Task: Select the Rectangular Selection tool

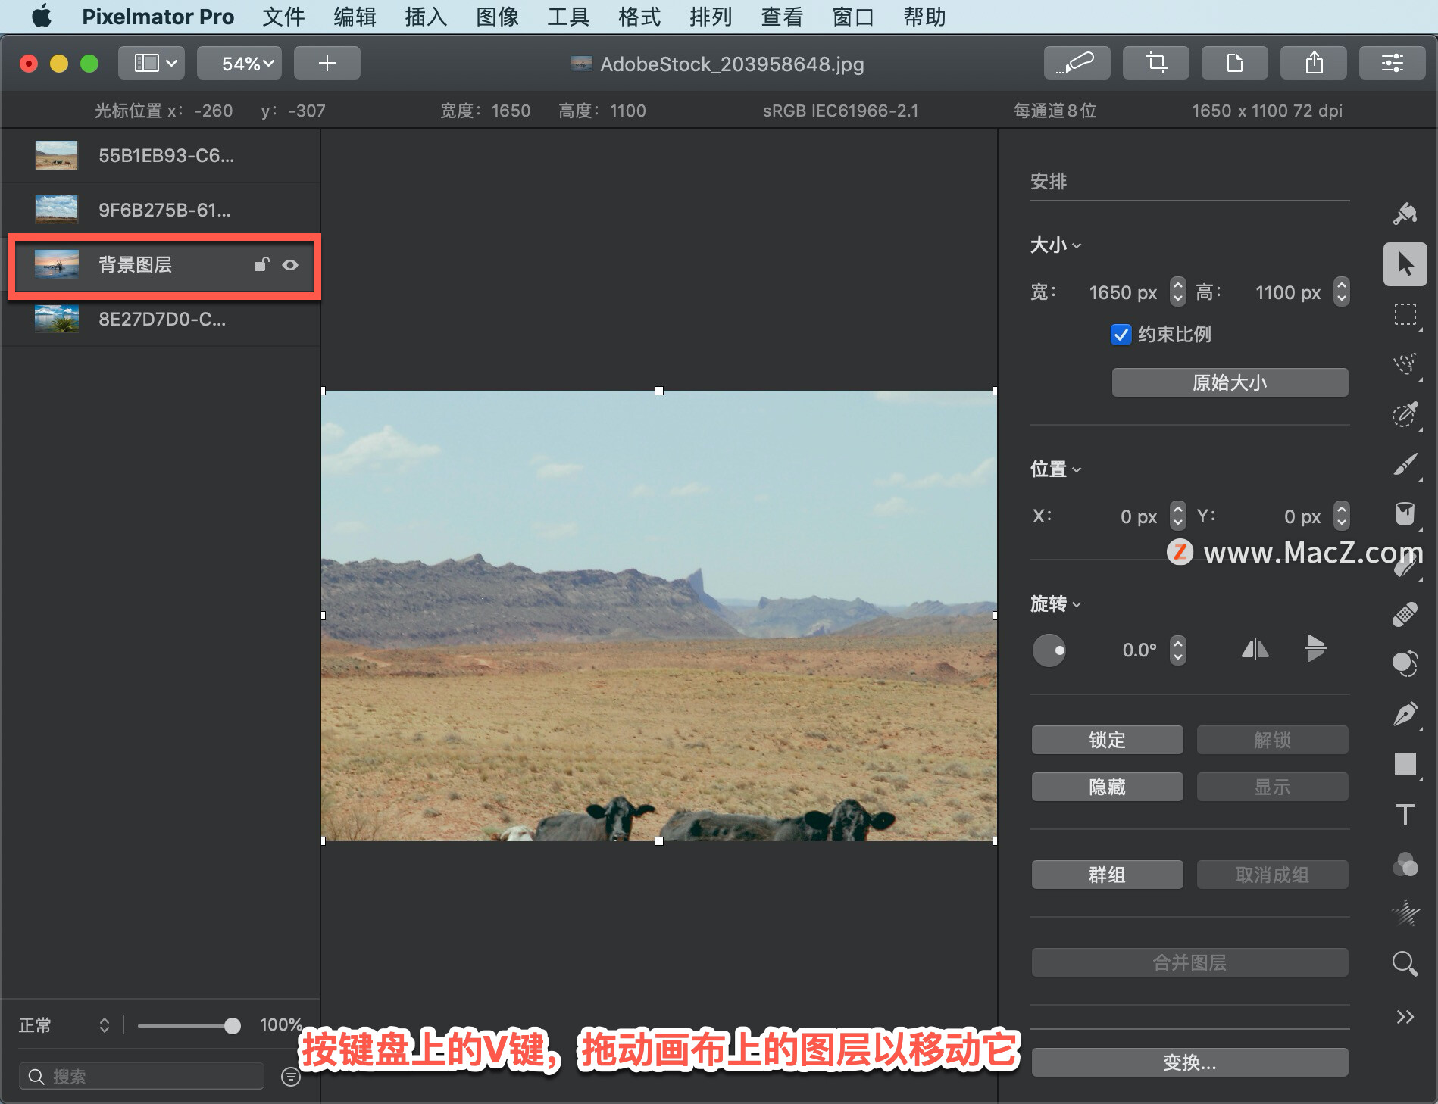Action: pyautogui.click(x=1405, y=314)
